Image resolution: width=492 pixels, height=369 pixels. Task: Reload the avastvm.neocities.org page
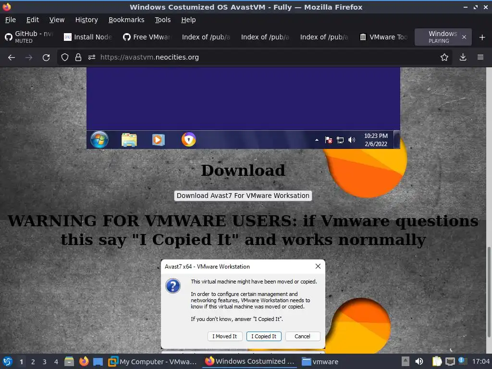coord(46,58)
